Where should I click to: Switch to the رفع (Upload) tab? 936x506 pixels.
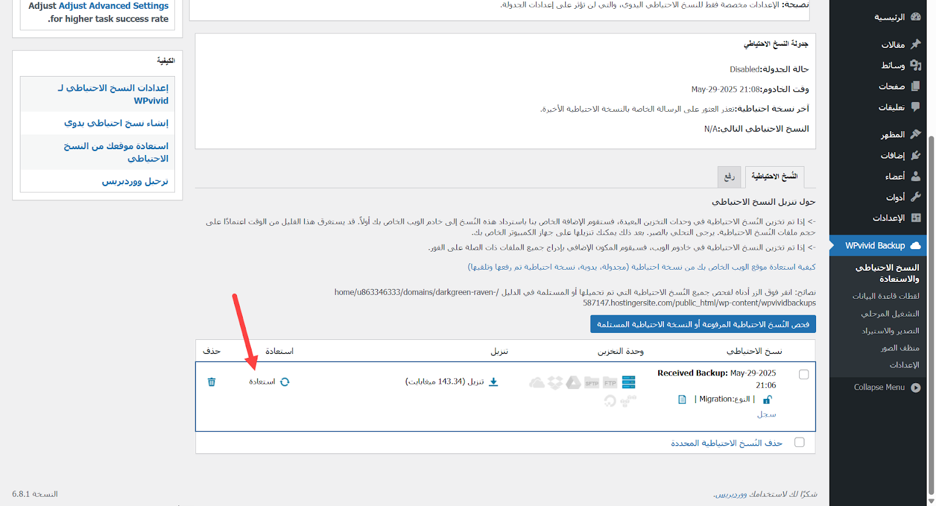click(729, 176)
